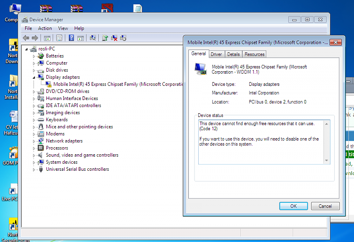This screenshot has height=242, width=354.
Task: Select the Universal Serial Bus controllers label
Action: pyautogui.click(x=77, y=169)
